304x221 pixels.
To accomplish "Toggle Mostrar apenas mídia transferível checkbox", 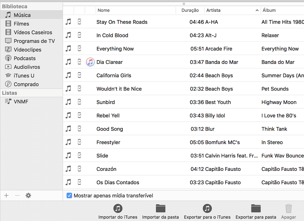I will tap(69, 195).
